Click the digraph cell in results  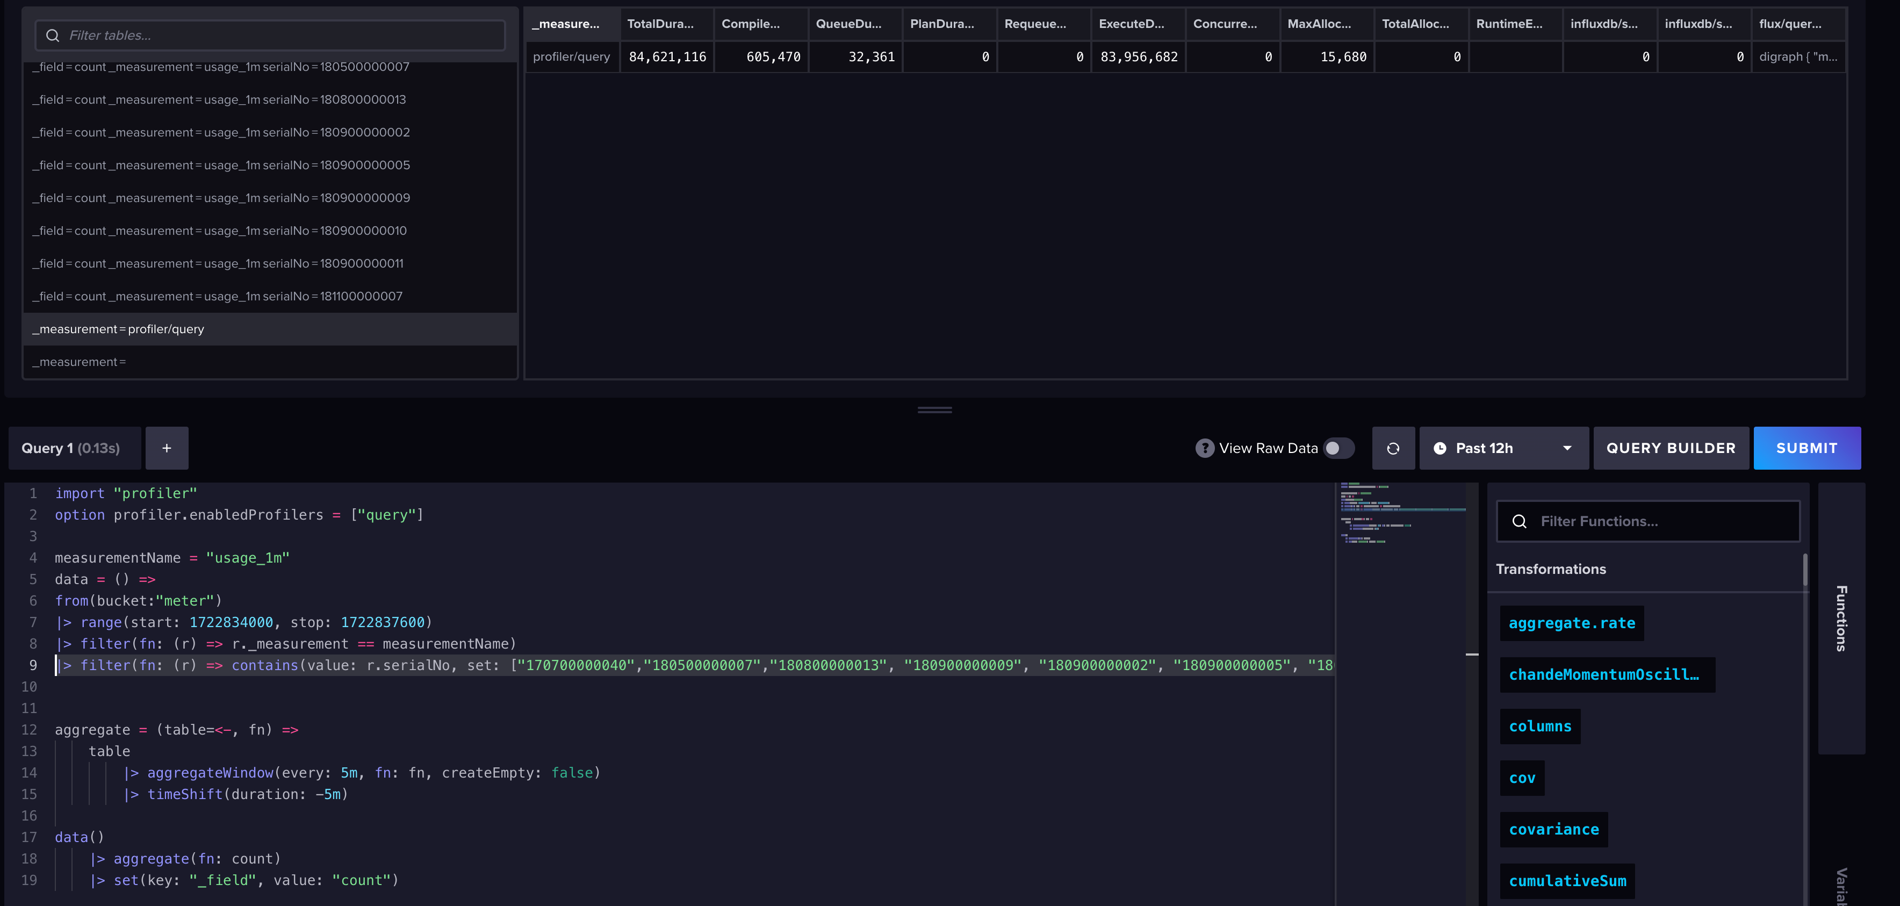click(1799, 57)
